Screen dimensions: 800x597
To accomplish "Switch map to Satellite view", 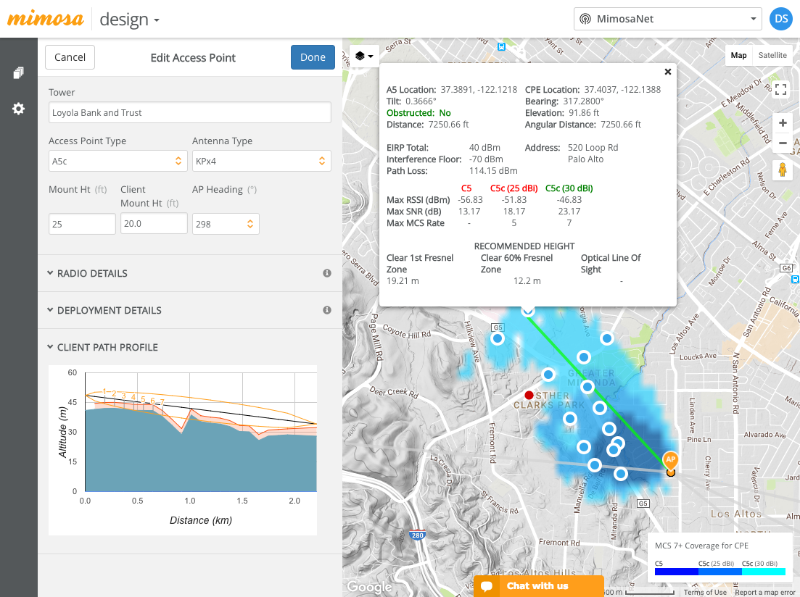I will [772, 56].
